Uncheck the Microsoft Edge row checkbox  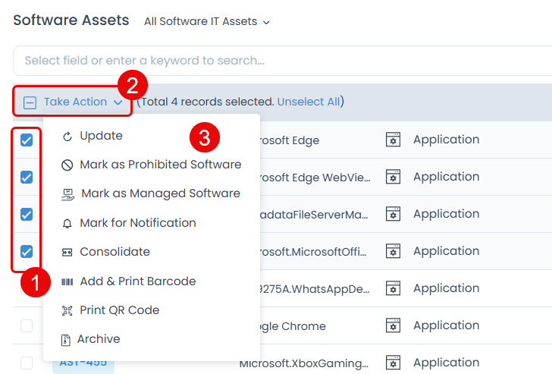[x=27, y=140]
